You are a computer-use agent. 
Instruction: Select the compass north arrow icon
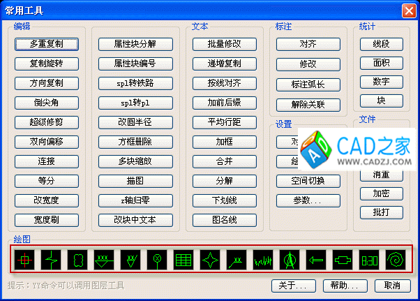[290, 260]
